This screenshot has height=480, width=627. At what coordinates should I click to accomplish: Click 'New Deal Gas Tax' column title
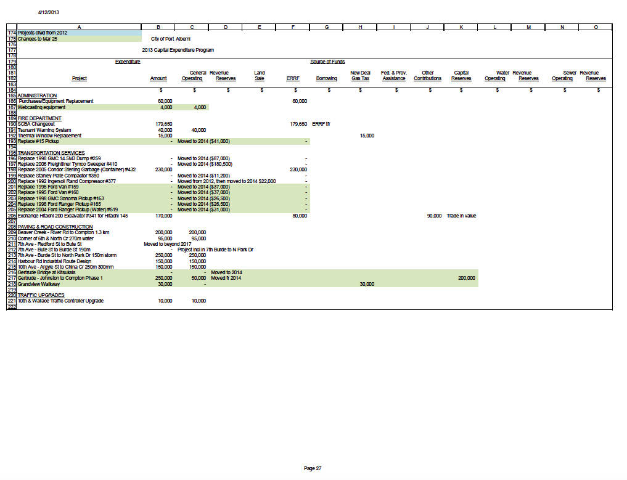point(360,76)
